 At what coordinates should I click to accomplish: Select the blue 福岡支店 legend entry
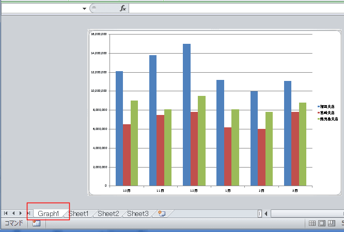point(327,106)
